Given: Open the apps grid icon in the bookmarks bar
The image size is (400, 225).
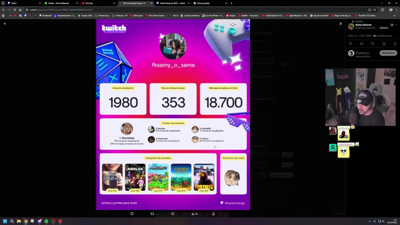Looking at the screenshot, I should pyautogui.click(x=3, y=16).
